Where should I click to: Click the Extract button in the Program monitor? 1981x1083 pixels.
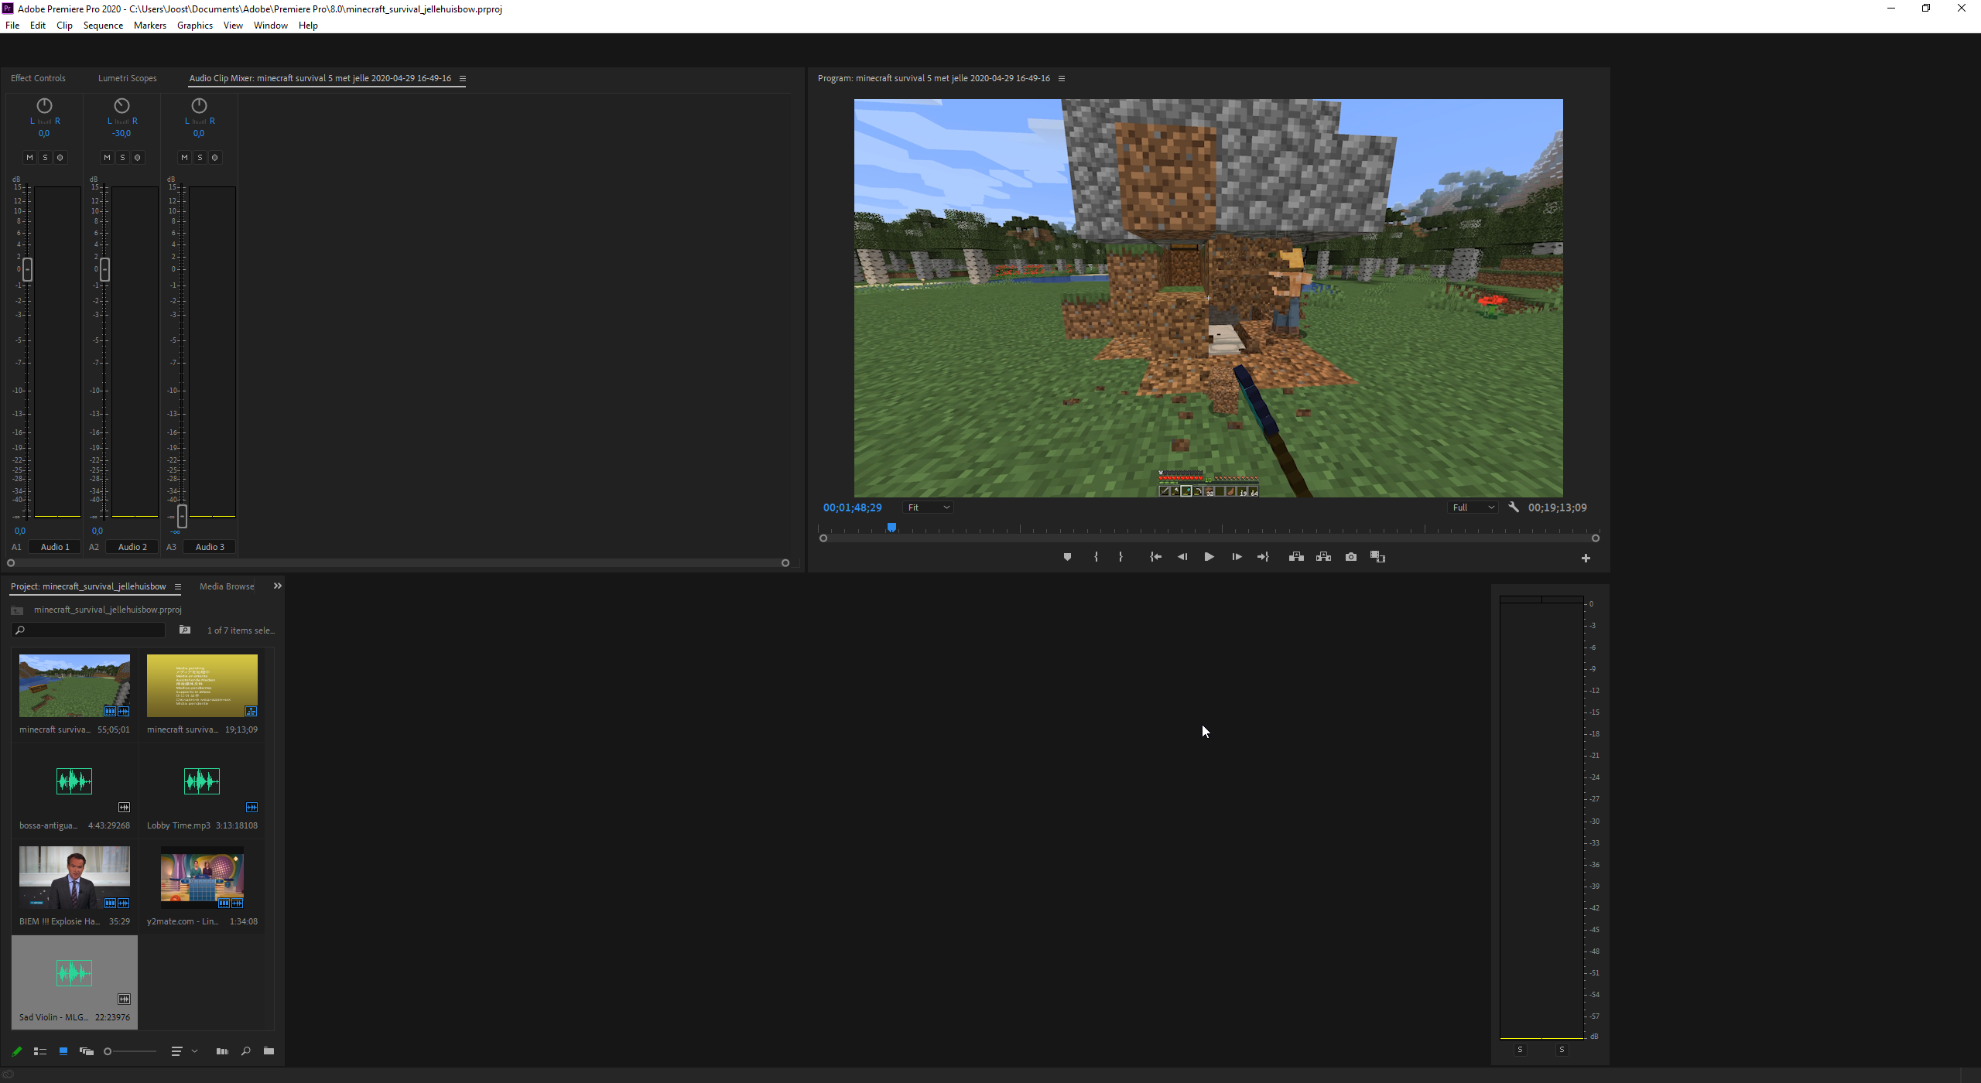pos(1323,557)
